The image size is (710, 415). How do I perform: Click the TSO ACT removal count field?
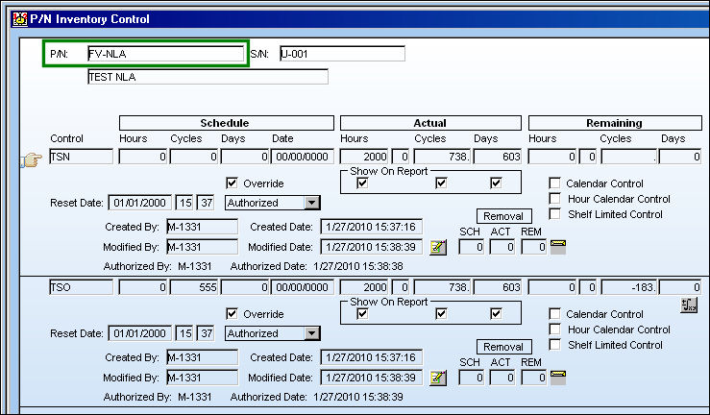(x=502, y=378)
